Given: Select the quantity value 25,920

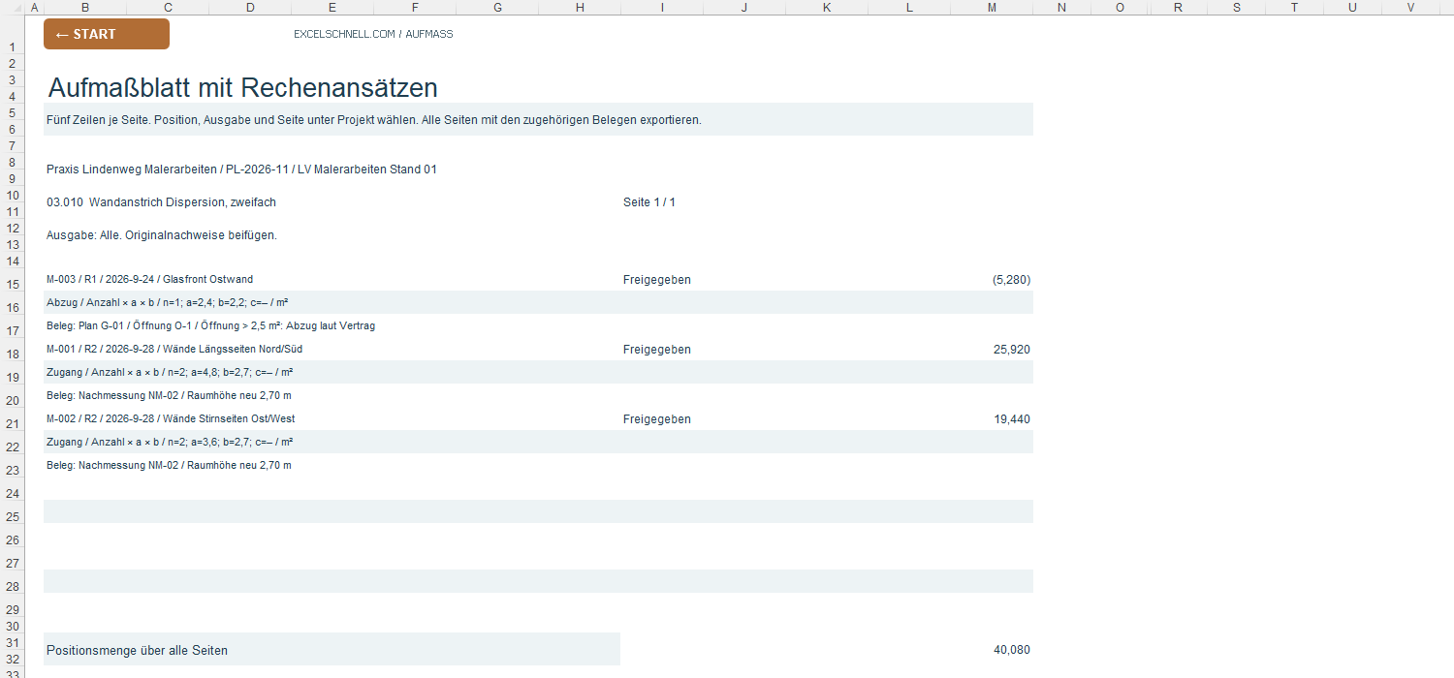Looking at the screenshot, I should pos(1012,350).
